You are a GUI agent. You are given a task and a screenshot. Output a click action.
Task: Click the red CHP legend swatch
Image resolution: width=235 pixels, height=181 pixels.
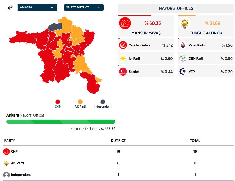[58, 102]
